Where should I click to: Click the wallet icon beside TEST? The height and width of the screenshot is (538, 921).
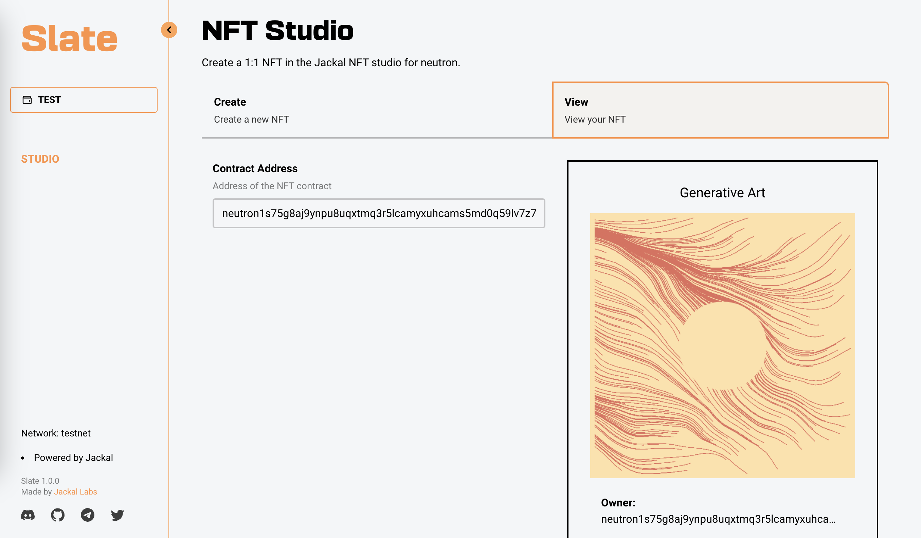click(28, 100)
